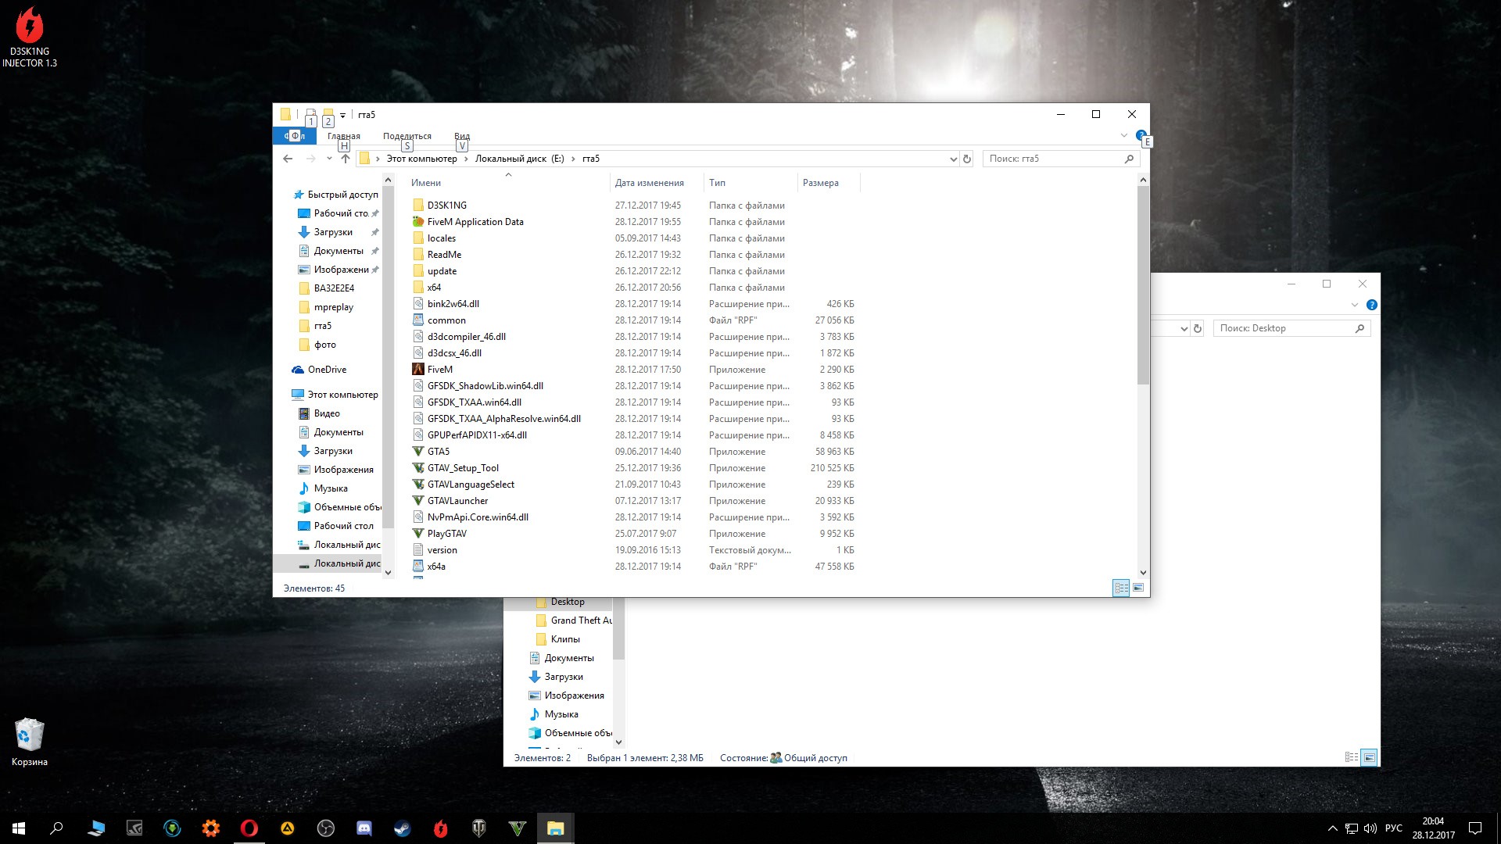Switch Desktop window to large thumbnails view
Viewport: 1501px width, 844px height.
(x=1369, y=757)
